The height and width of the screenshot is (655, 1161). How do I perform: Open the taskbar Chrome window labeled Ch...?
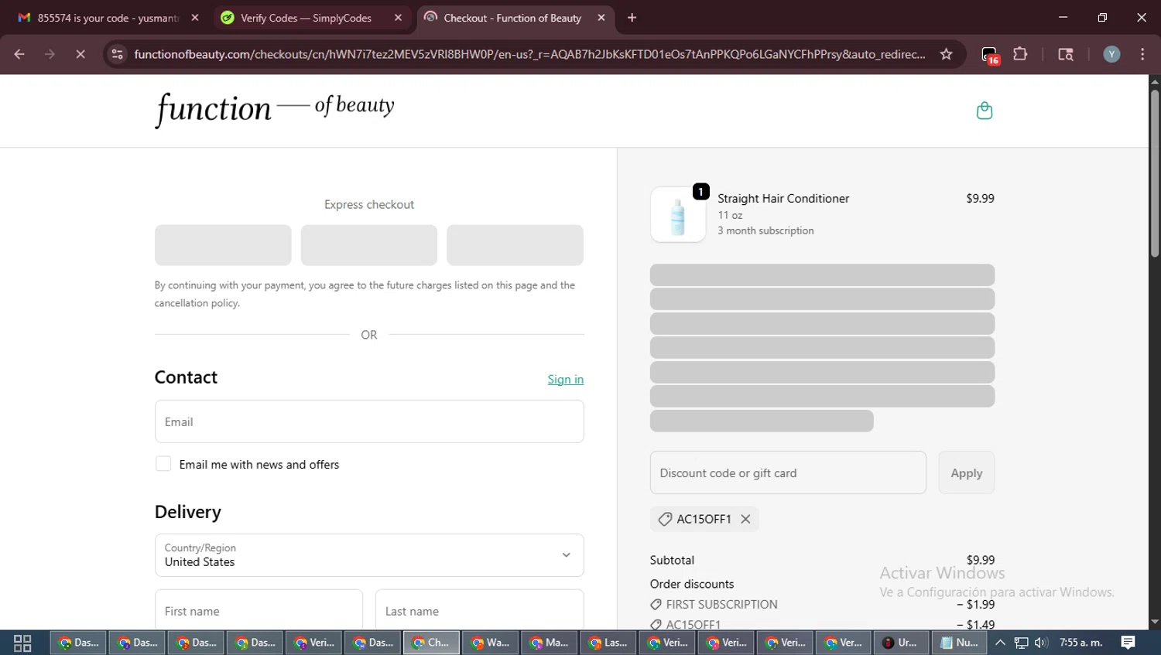click(431, 643)
